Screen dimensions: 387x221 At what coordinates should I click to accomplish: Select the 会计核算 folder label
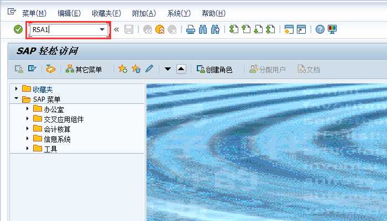(x=57, y=129)
